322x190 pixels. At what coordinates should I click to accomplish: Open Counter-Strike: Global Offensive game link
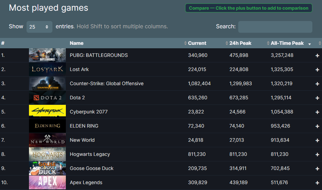pyautogui.click(x=107, y=83)
